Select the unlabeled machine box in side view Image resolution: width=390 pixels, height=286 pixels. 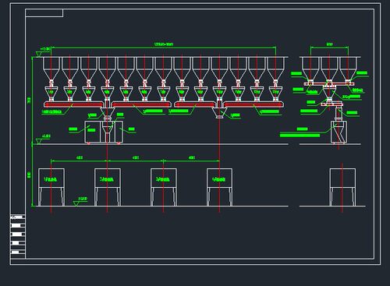pos(342,178)
